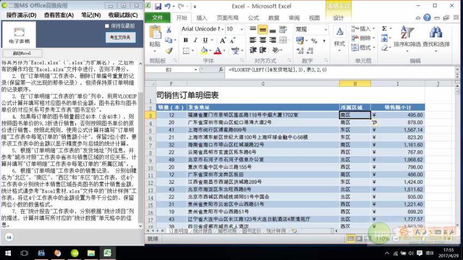This screenshot has width=463, height=260.
Task: Open the font size dropdown
Action: pyautogui.click(x=241, y=29)
